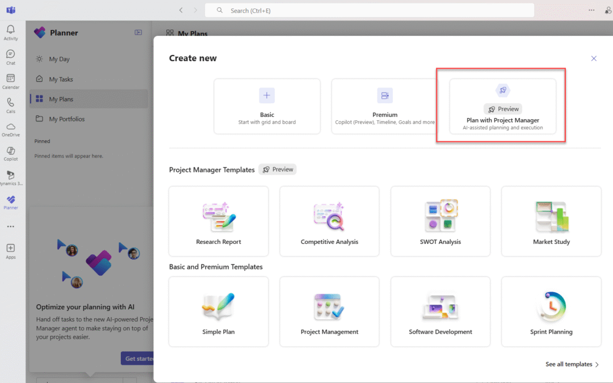Click the Project Manager rocket icon

tap(503, 90)
